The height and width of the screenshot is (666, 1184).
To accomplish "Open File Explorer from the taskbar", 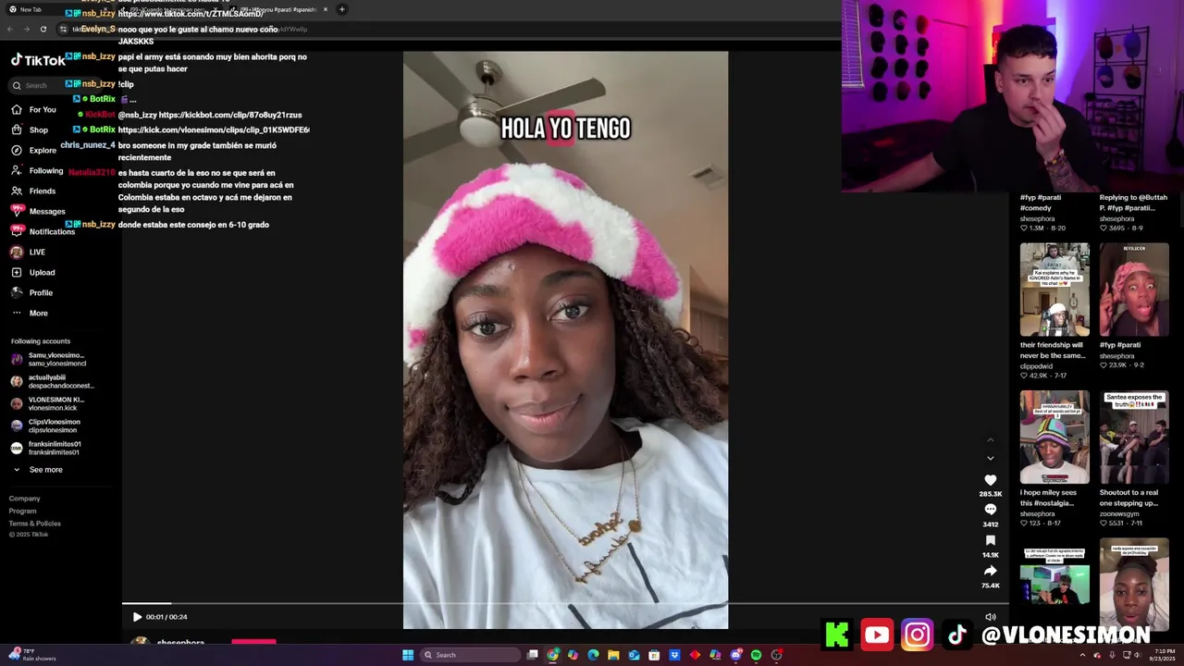I will point(613,655).
